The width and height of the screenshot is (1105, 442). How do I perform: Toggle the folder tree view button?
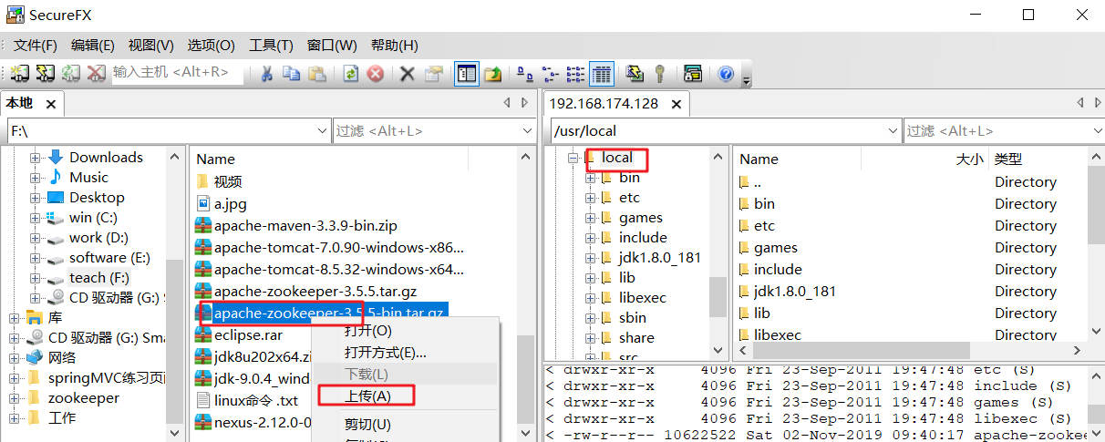(x=467, y=74)
